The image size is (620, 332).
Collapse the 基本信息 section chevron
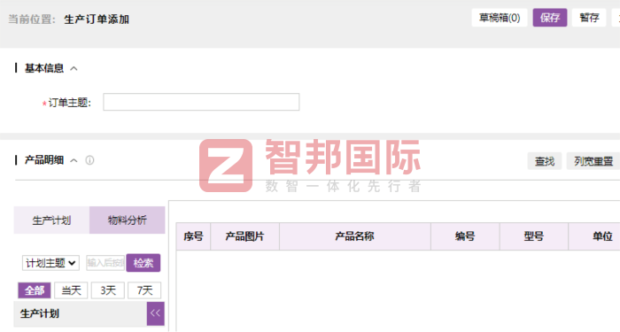click(74, 69)
